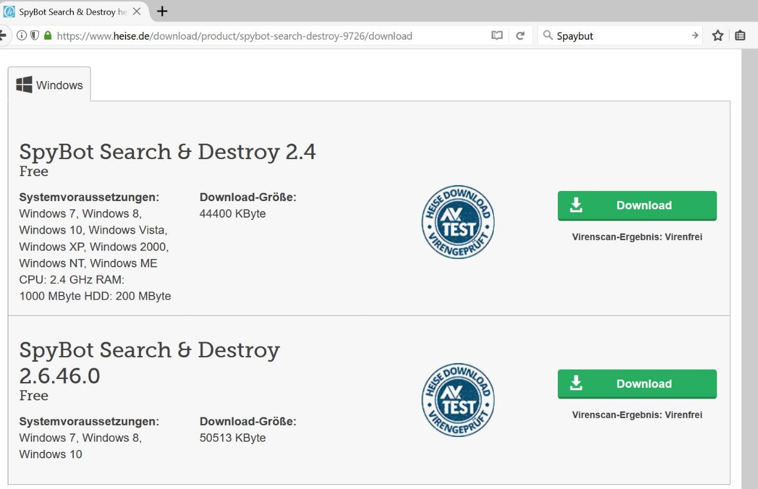
Task: Focus the heise.de URL address field
Action: click(235, 36)
